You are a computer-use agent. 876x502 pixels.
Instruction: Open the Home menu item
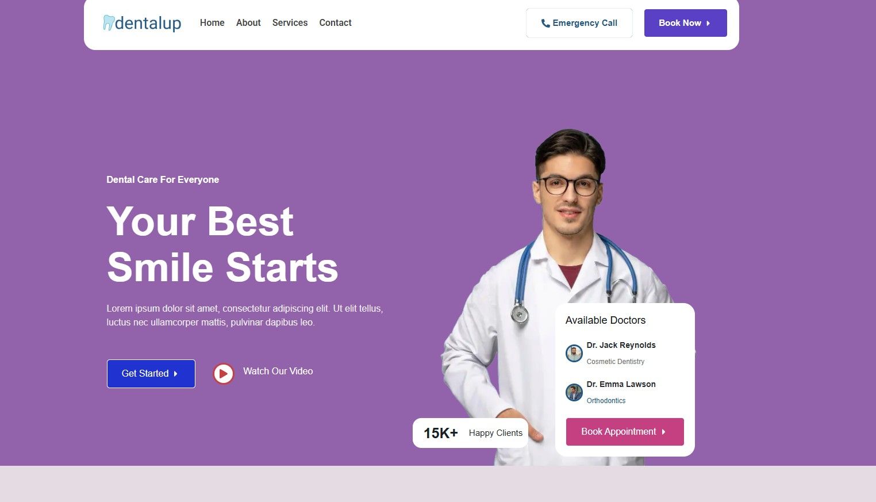tap(212, 23)
